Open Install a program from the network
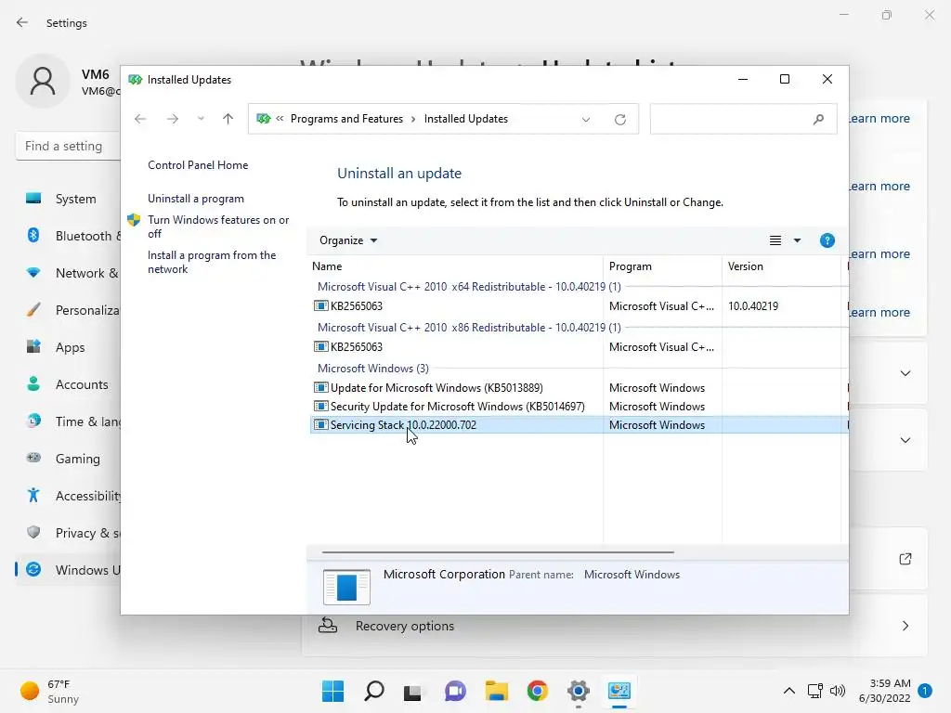 [212, 262]
